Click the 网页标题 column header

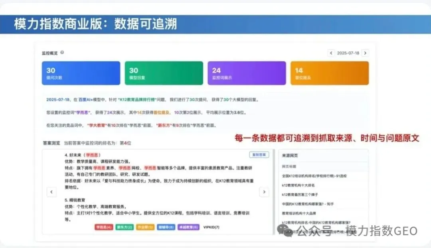(289, 167)
